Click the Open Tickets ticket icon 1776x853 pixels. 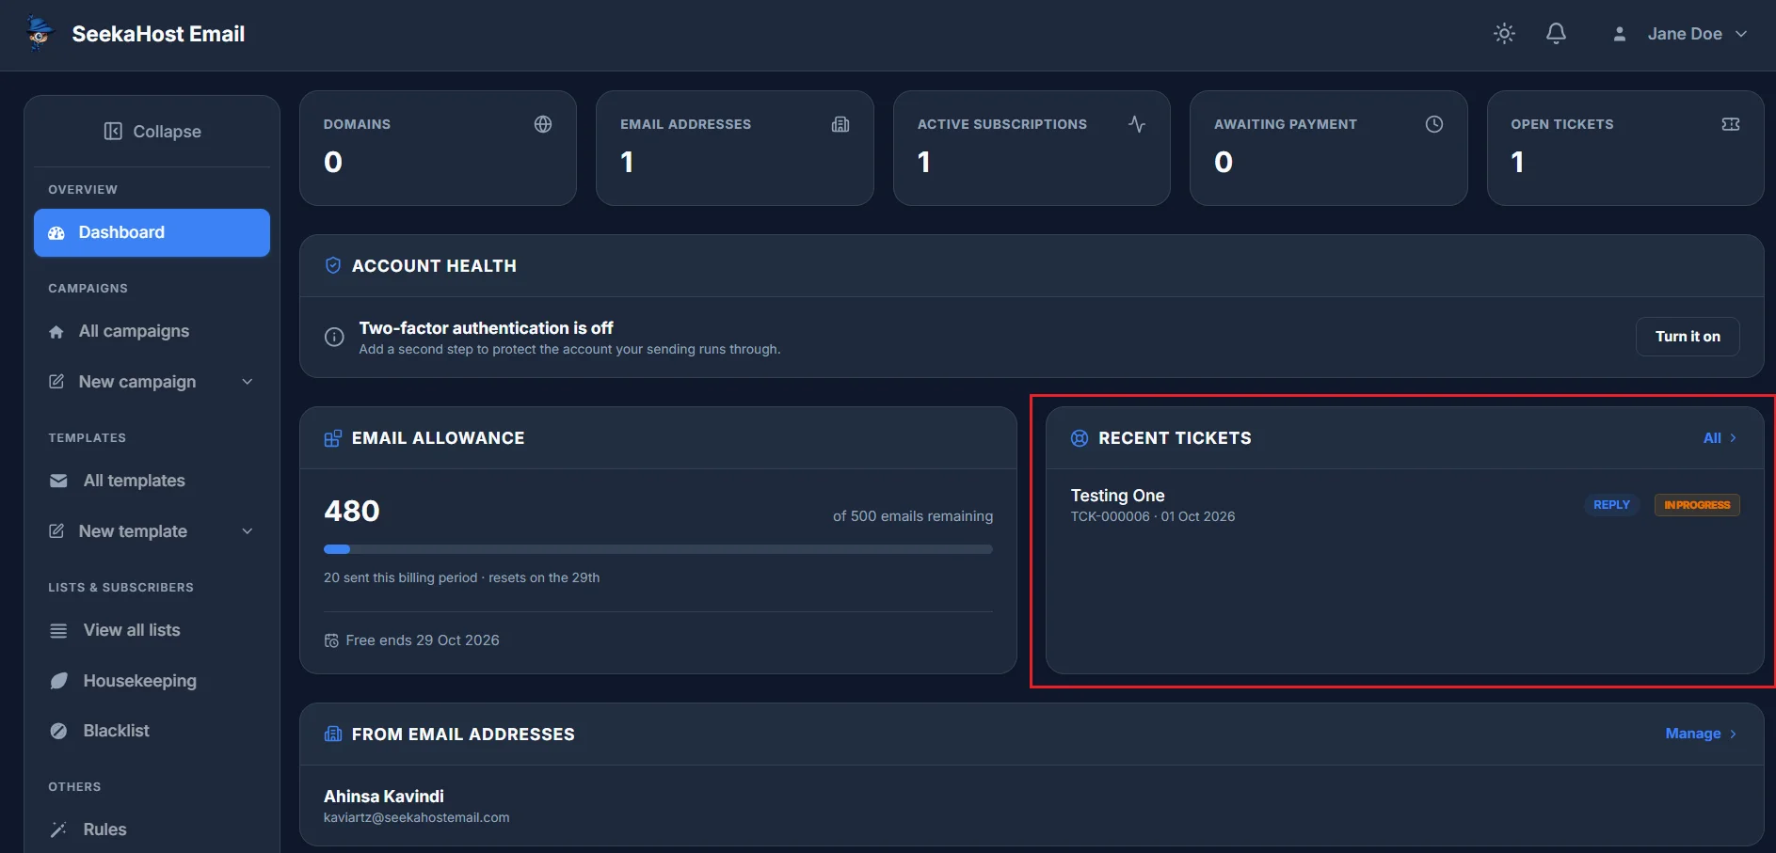(x=1731, y=124)
